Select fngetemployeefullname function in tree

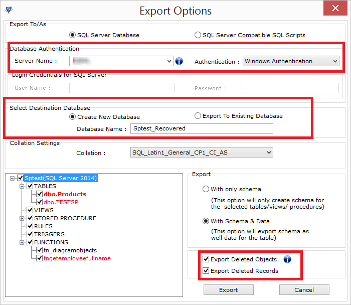pos(77,258)
